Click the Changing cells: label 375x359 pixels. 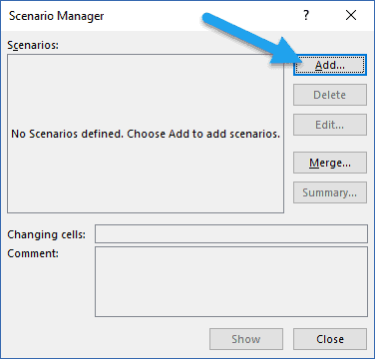(47, 234)
